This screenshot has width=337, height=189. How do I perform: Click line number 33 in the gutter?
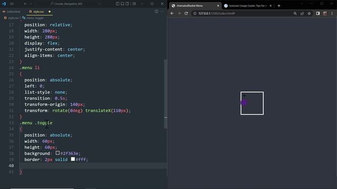pyautogui.click(x=11, y=123)
